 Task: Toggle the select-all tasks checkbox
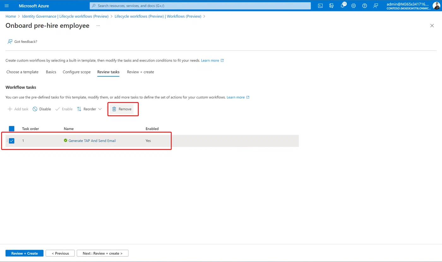12,129
